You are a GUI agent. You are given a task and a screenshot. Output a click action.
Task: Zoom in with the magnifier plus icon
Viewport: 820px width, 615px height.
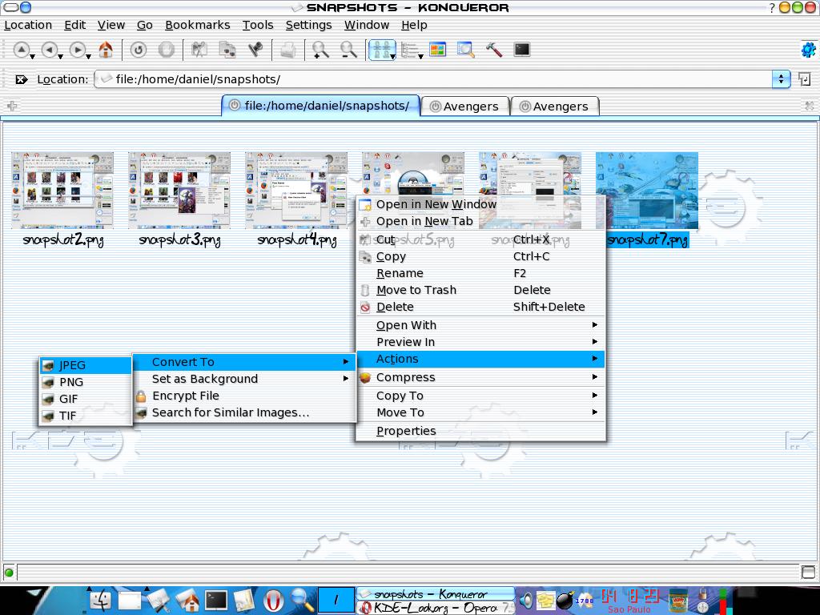click(320, 50)
